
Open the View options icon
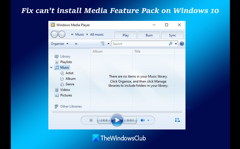tap(103, 44)
